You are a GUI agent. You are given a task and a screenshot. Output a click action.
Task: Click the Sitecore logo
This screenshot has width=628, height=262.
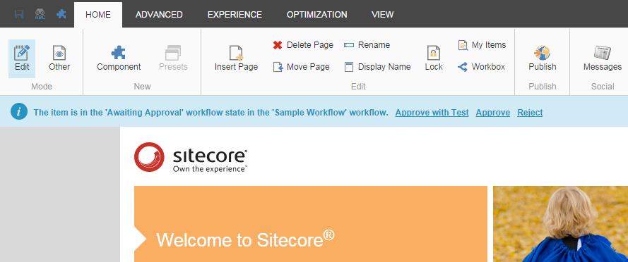pyautogui.click(x=191, y=157)
